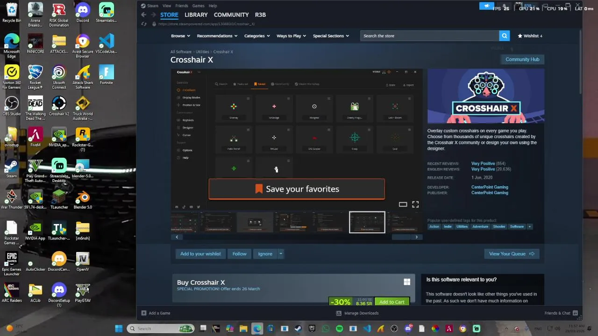Expand the Special Sections dropdown
This screenshot has height=336, width=598.
331,36
